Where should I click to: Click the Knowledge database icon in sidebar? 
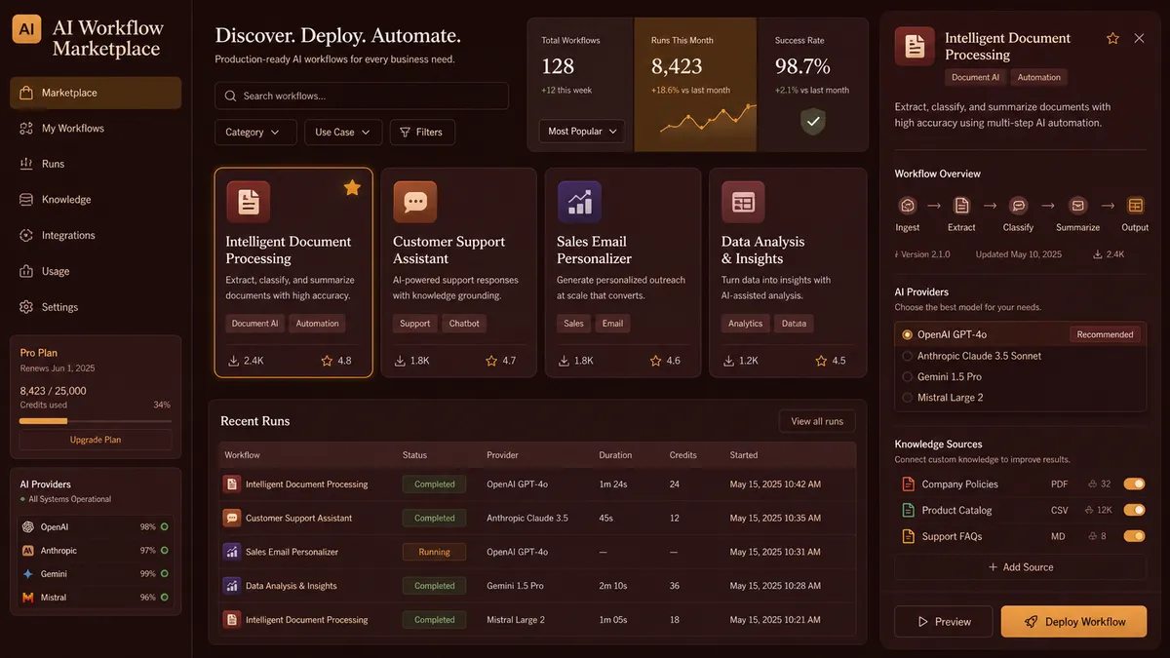(x=26, y=199)
